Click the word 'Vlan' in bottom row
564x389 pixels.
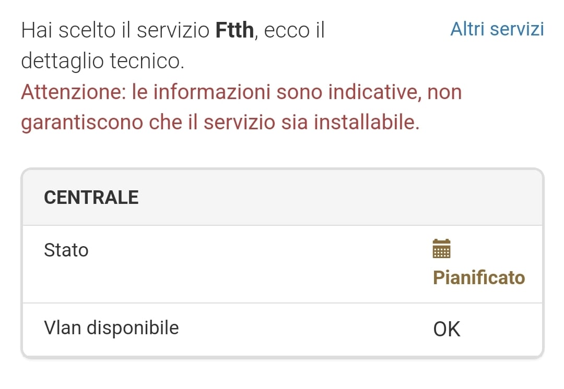click(x=63, y=328)
